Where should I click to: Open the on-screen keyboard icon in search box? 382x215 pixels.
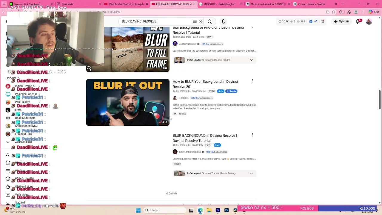pyautogui.click(x=195, y=21)
